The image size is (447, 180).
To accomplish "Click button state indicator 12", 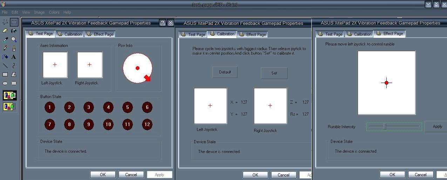I will [147, 124].
